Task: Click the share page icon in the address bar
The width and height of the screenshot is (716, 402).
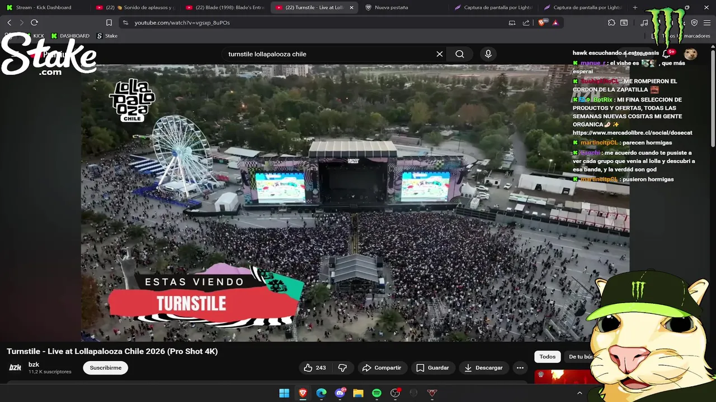Action: (x=526, y=22)
